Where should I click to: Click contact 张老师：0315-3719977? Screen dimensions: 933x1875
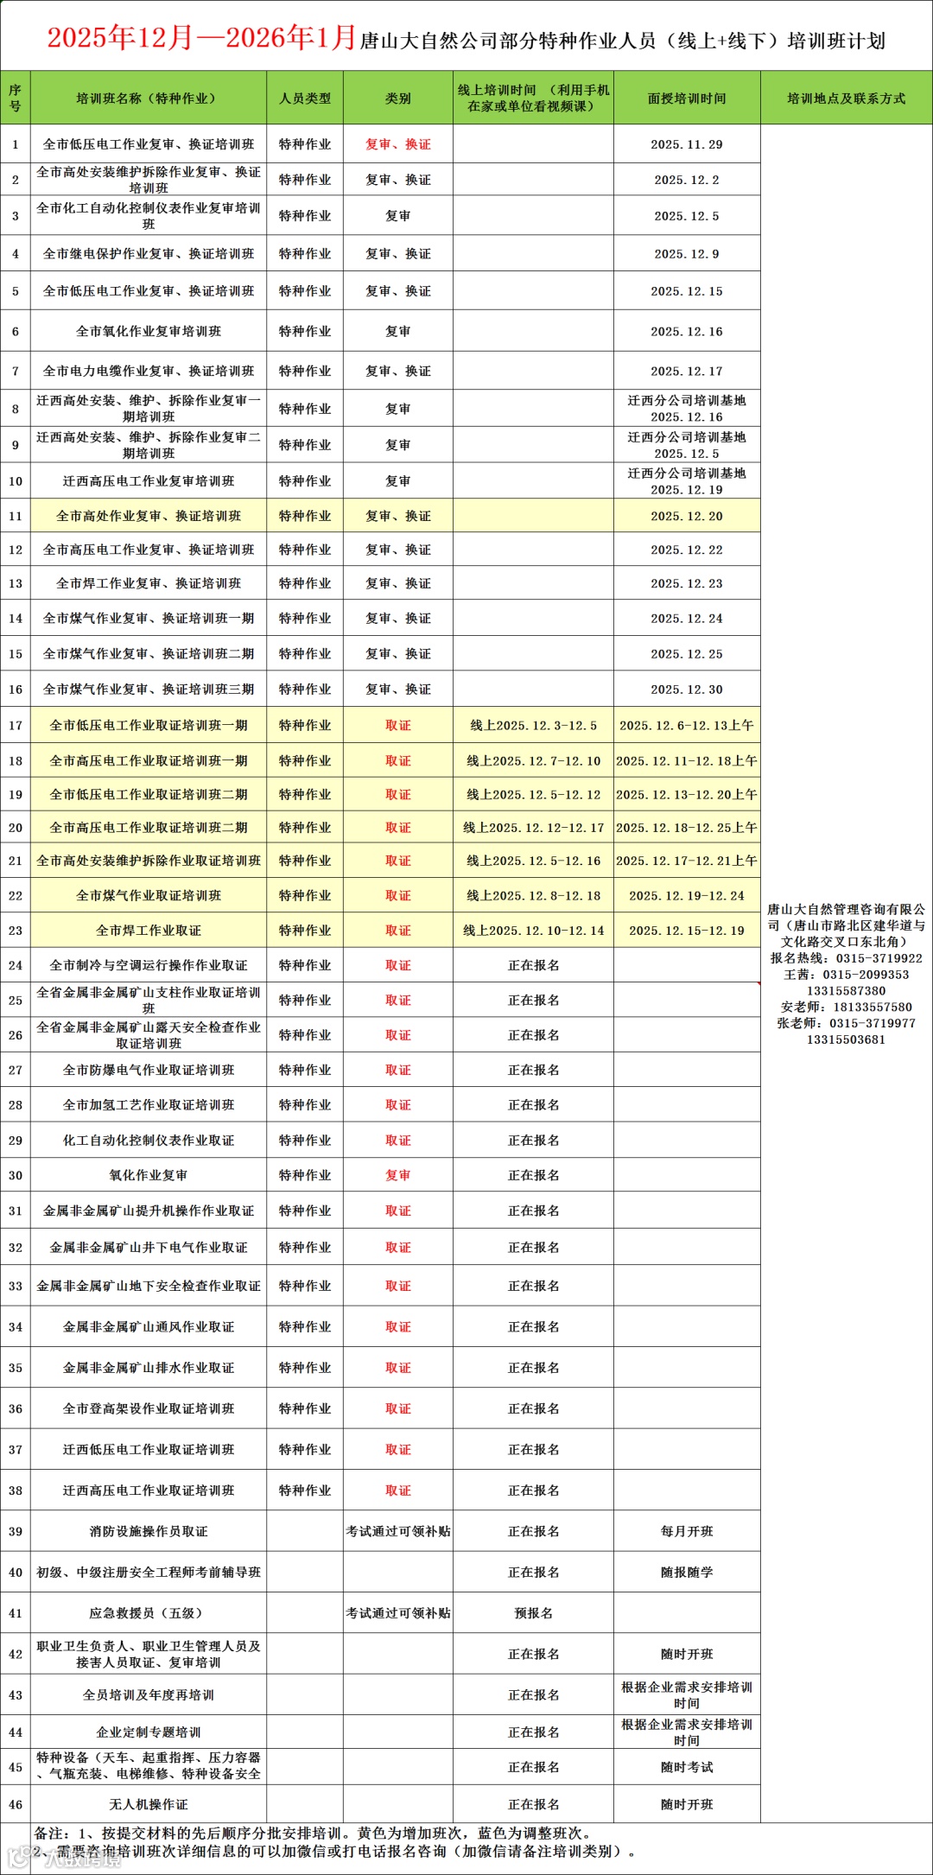coord(846,1023)
